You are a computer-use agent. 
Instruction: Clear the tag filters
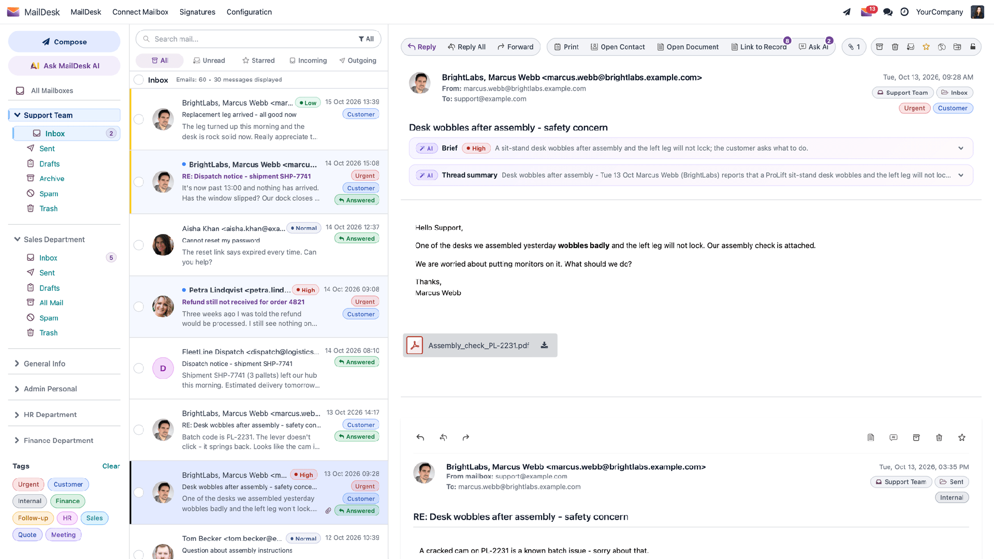(x=111, y=466)
